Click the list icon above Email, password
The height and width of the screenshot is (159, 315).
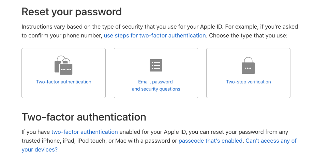(156, 65)
